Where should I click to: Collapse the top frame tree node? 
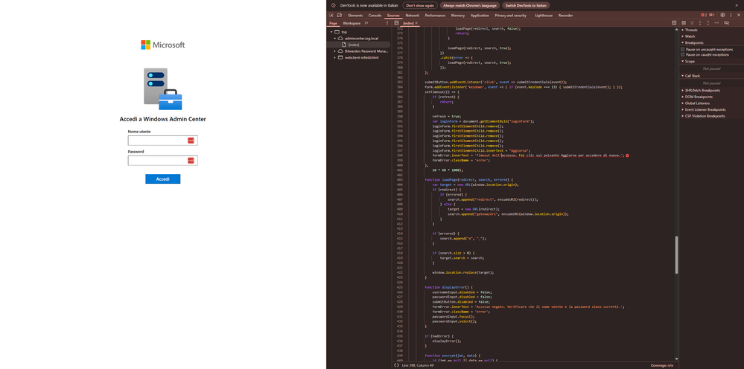(331, 32)
